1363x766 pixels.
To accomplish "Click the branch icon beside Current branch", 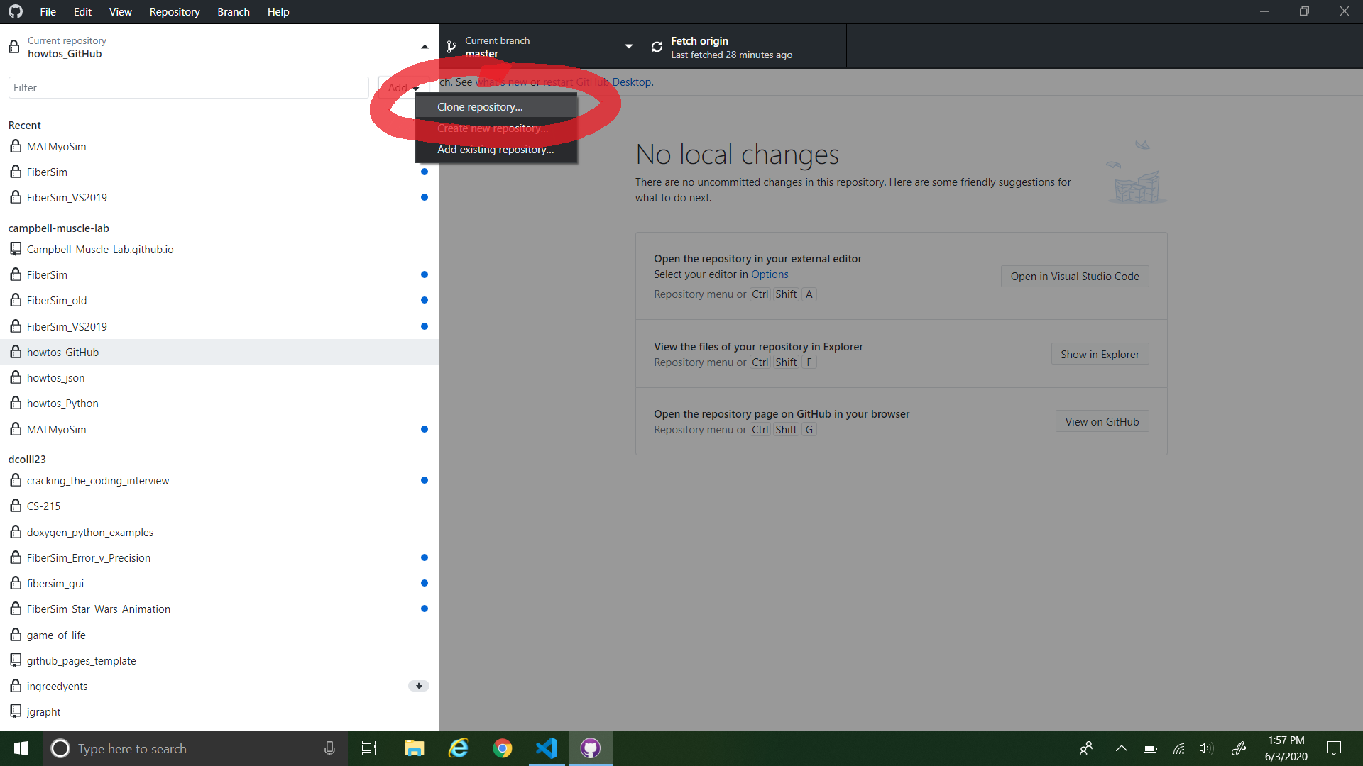I will pyautogui.click(x=451, y=47).
